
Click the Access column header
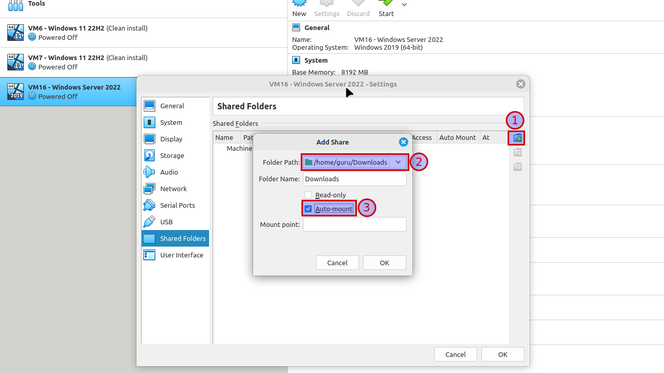click(422, 137)
